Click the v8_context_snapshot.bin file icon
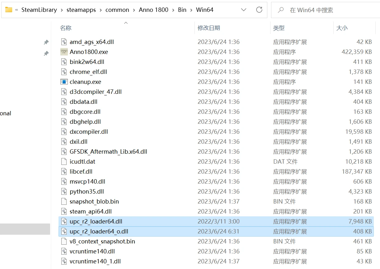Viewport: 380px width, 269px height. 64,242
